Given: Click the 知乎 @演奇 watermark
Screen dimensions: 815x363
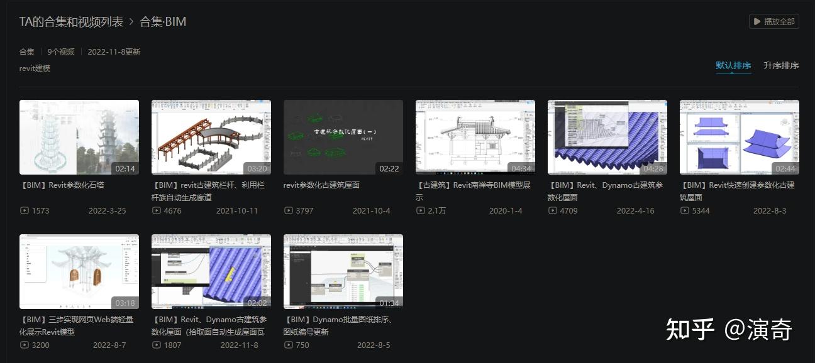Looking at the screenshot, I should [x=729, y=329].
